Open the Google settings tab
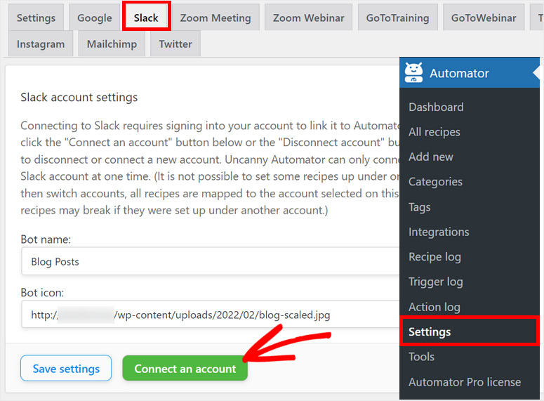This screenshot has width=544, height=401. click(94, 18)
